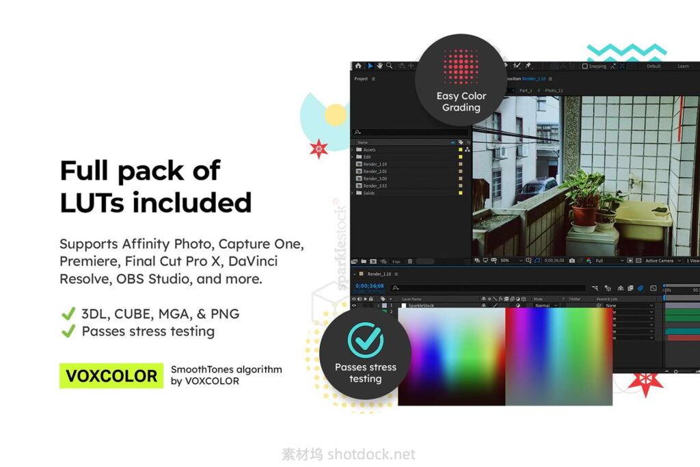Sort by the Name column header
This screenshot has height=467, width=700.
click(362, 142)
